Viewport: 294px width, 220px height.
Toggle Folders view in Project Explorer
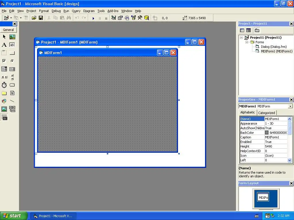click(257, 30)
